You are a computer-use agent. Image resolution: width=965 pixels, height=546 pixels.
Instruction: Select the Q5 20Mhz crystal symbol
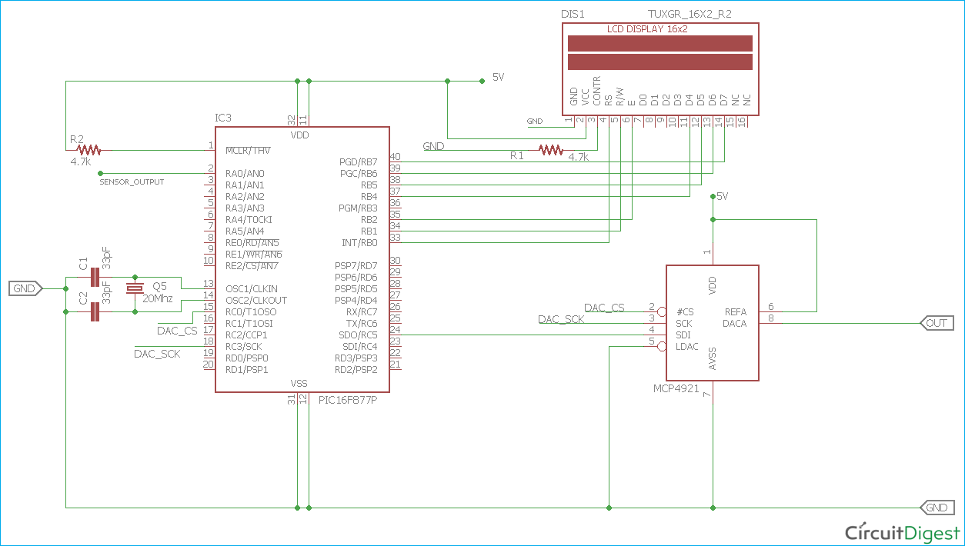135,288
